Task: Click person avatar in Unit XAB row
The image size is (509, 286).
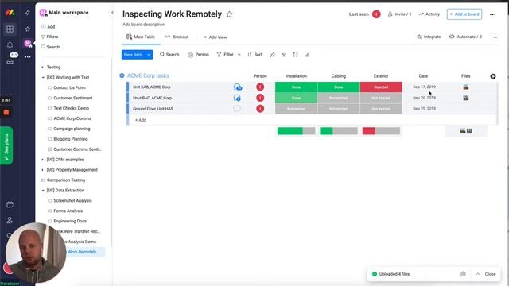Action: [x=260, y=87]
